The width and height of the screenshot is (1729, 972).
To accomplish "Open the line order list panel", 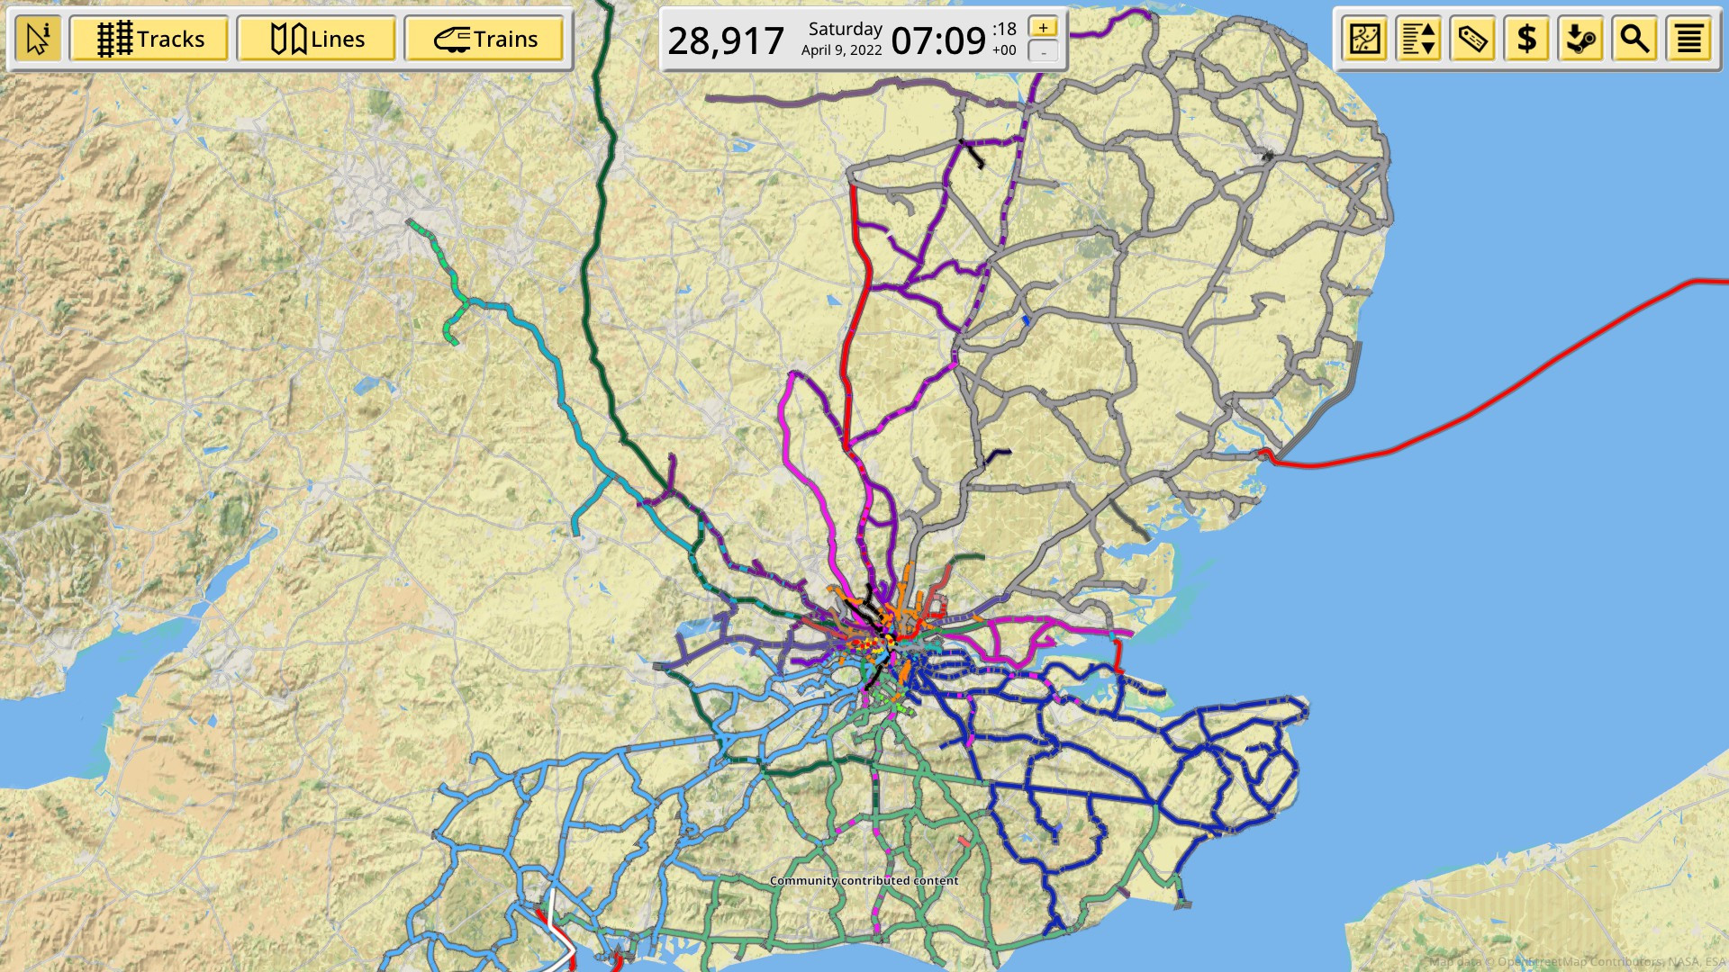I will pyautogui.click(x=1418, y=38).
